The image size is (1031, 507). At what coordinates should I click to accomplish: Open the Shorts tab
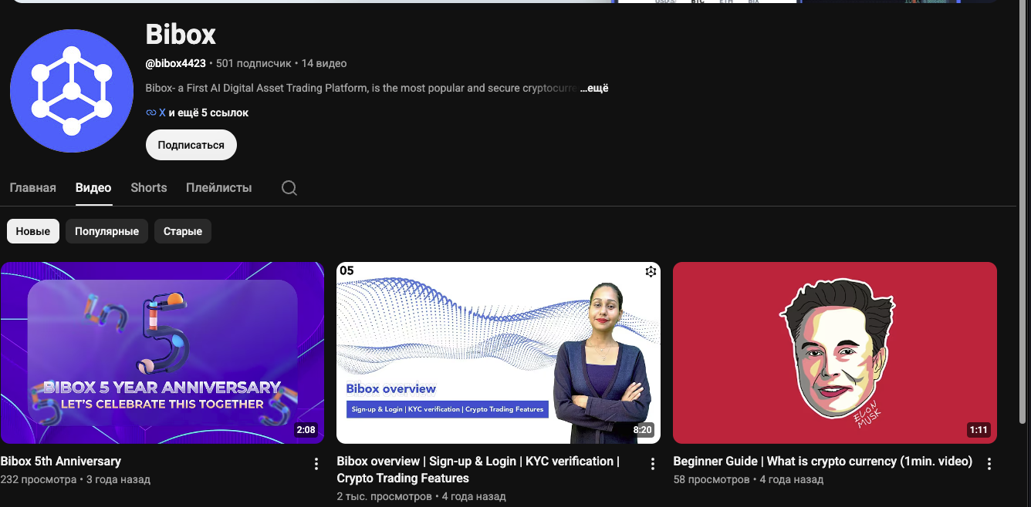tap(149, 187)
